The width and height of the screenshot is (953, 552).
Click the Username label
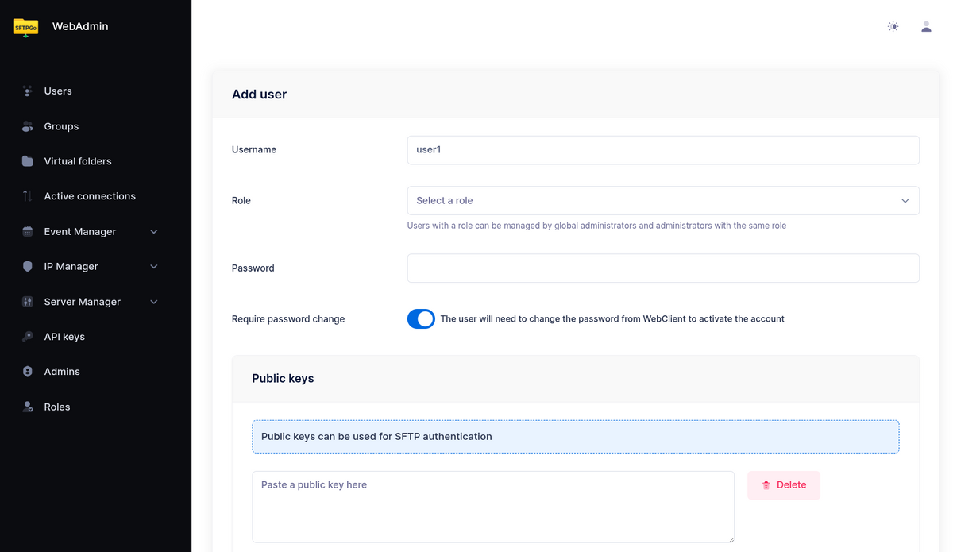(254, 150)
